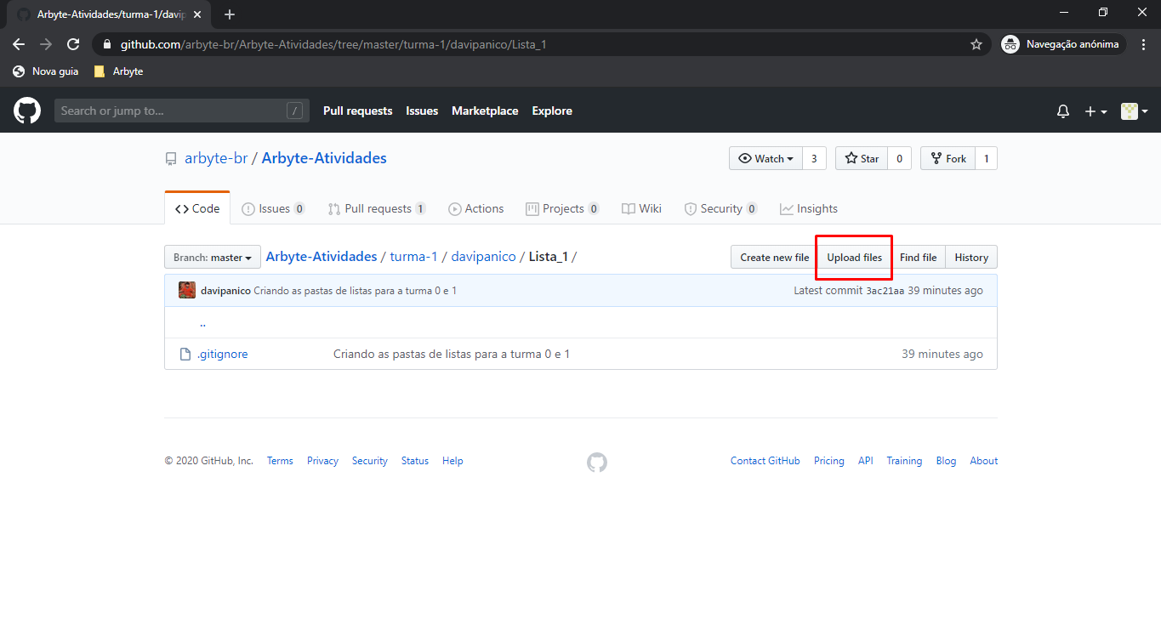Switch to the Security tab
This screenshot has height=619, width=1161.
720,208
